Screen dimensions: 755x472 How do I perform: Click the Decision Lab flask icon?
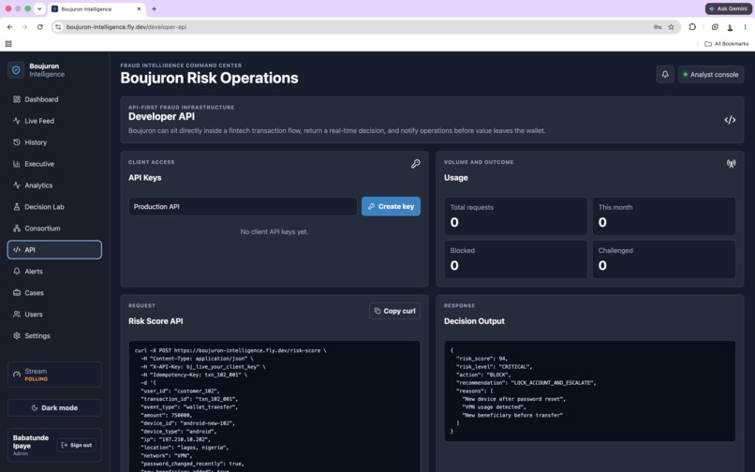tap(17, 207)
